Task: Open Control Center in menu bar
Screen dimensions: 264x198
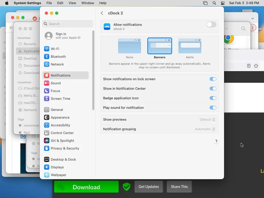Action: [223, 3]
